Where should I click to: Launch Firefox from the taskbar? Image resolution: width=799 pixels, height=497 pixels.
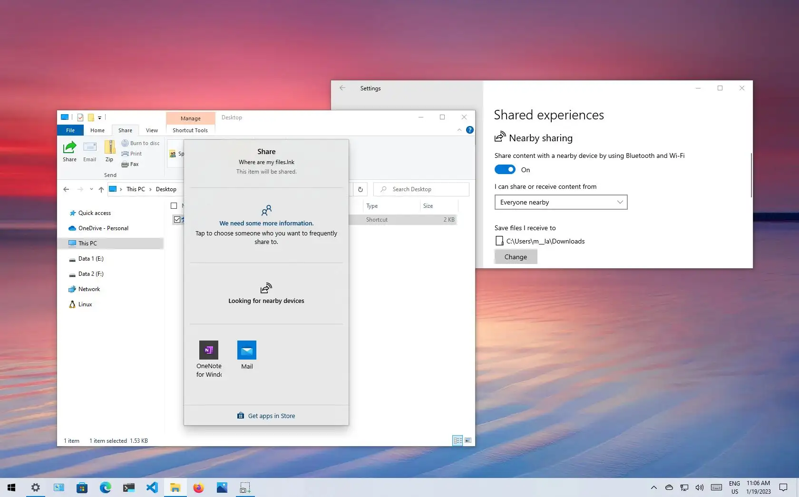(198, 487)
